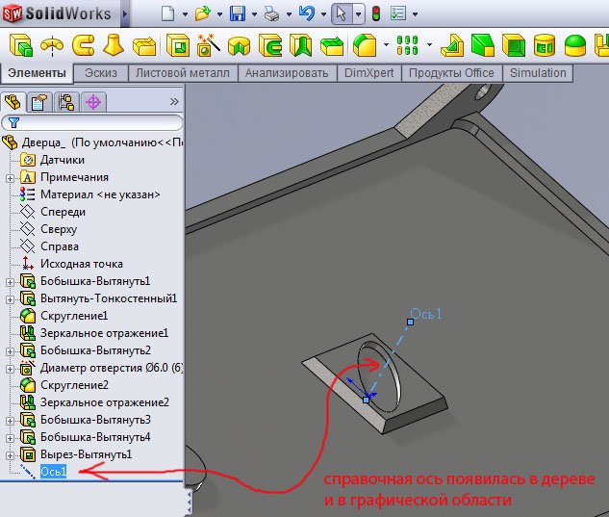The height and width of the screenshot is (517, 609).
Task: Open the ConfigurationManager panel tab icon
Action: [66, 102]
